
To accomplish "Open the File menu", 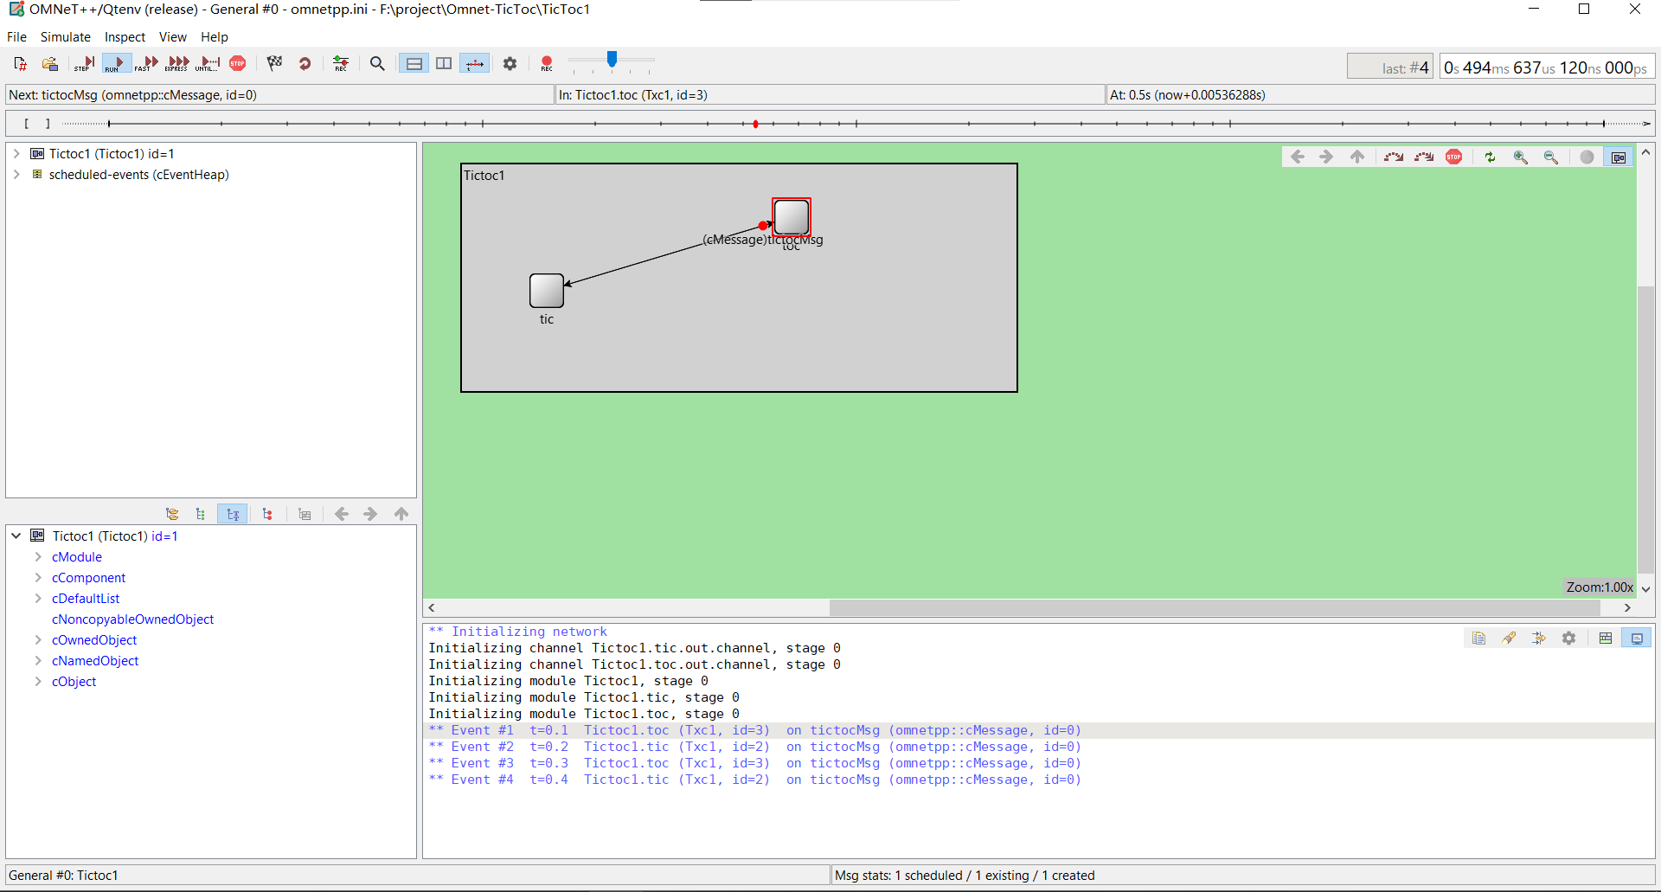I will pyautogui.click(x=16, y=37).
